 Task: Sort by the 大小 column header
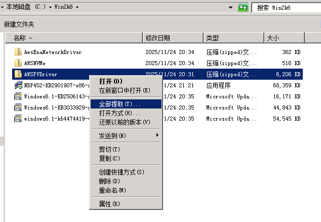click(285, 38)
